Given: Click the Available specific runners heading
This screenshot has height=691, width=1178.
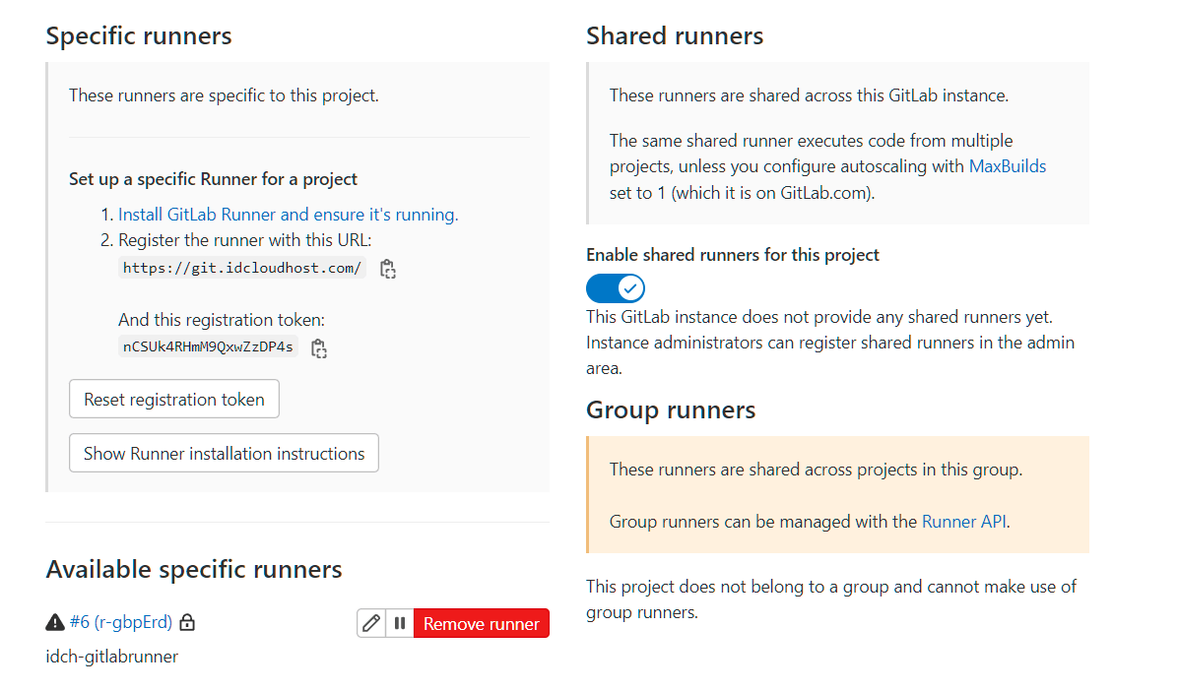Looking at the screenshot, I should (194, 569).
